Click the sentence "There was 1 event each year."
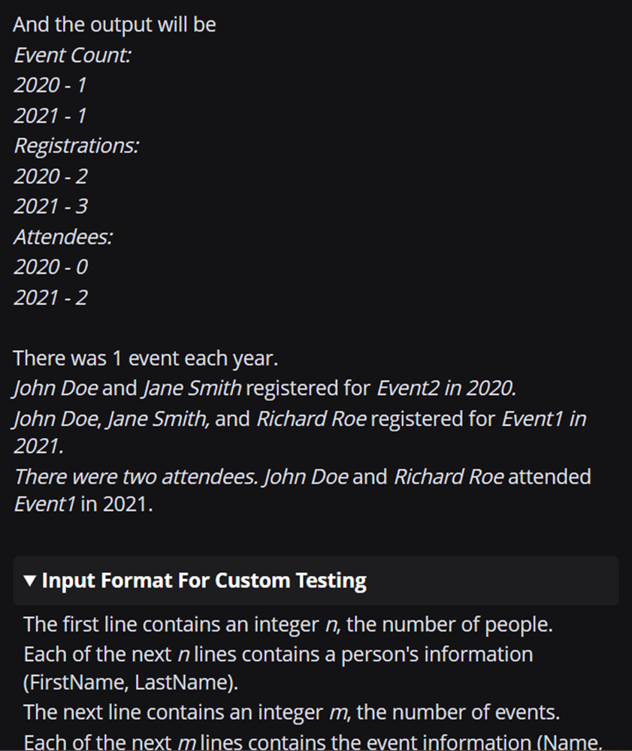Screen dimensions: 632x751 [x=146, y=358]
